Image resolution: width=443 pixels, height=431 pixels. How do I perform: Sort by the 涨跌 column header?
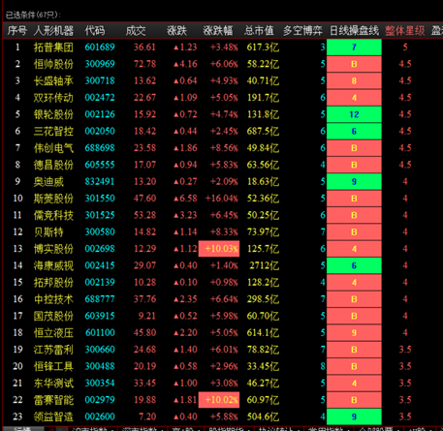coord(176,31)
